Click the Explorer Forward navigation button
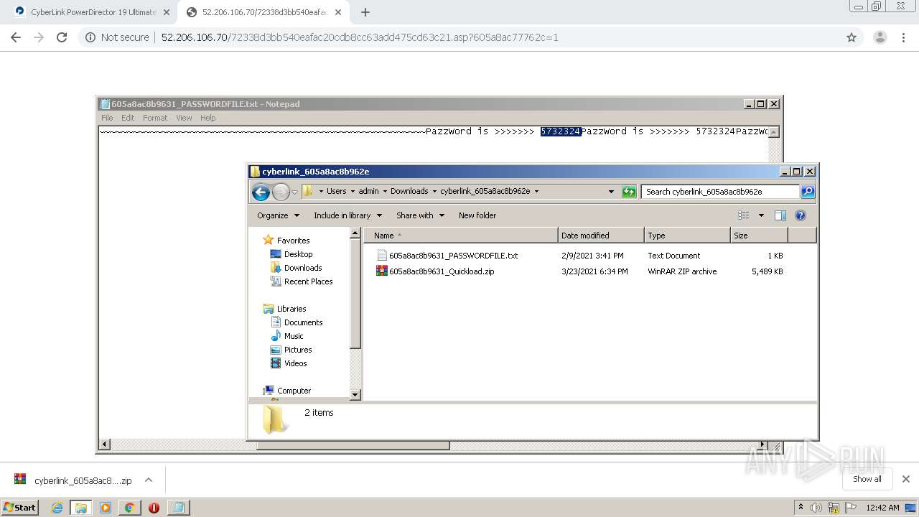Screen dimensions: 919x517 (x=281, y=192)
